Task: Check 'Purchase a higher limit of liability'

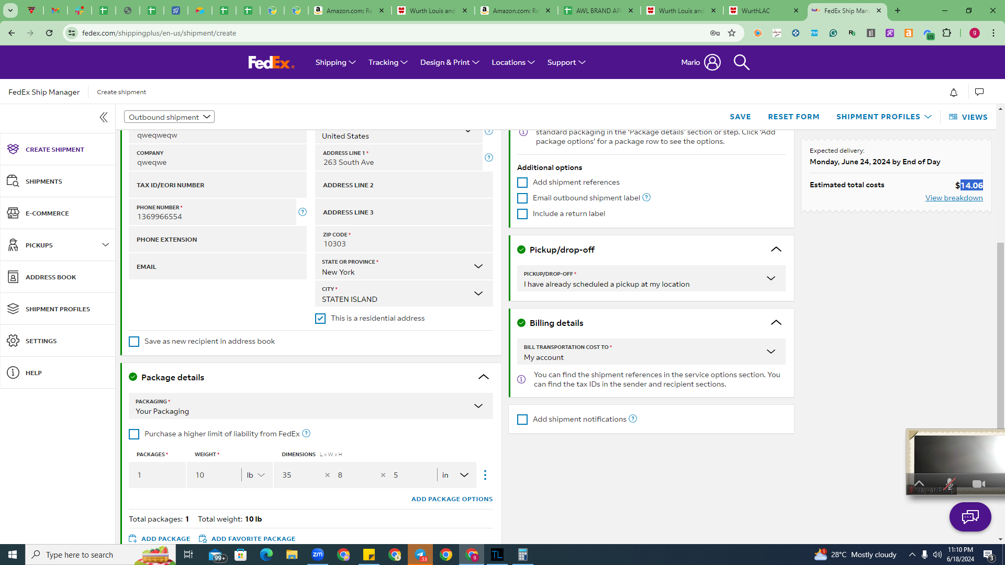Action: pos(134,434)
